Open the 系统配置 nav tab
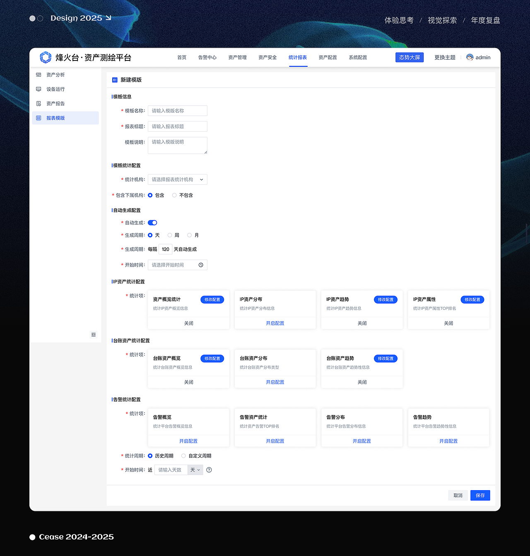Viewport: 530px width, 556px height. point(358,58)
